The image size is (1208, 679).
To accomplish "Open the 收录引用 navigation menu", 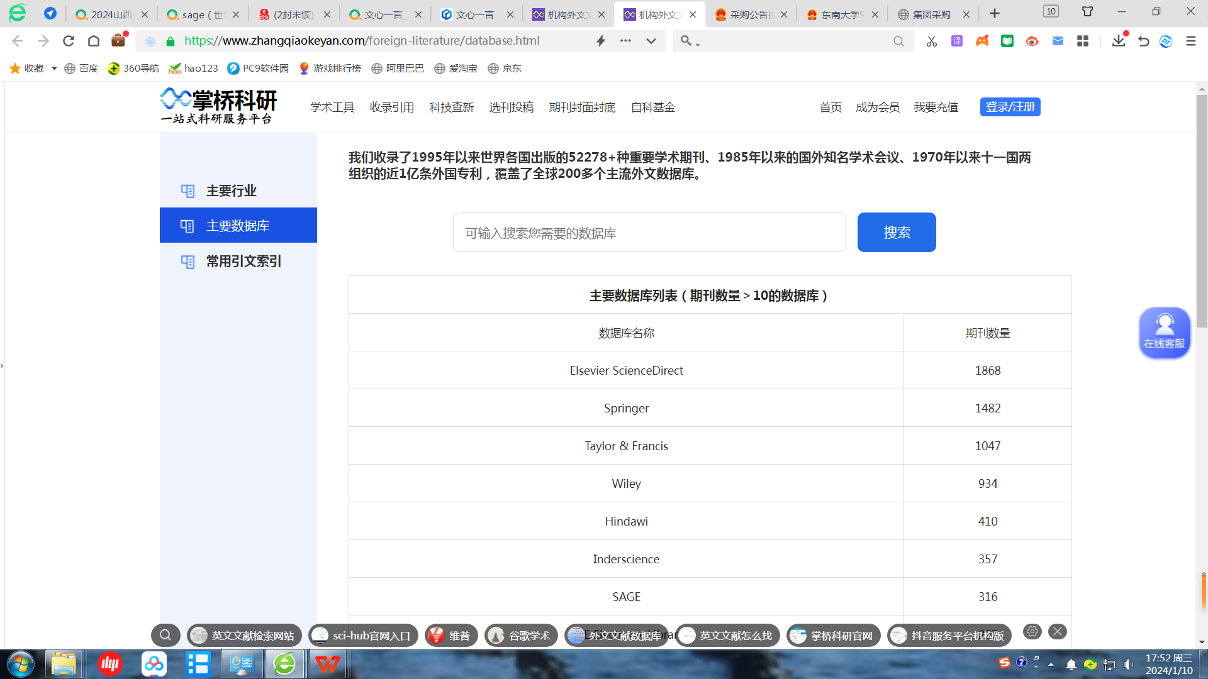I will pyautogui.click(x=392, y=108).
